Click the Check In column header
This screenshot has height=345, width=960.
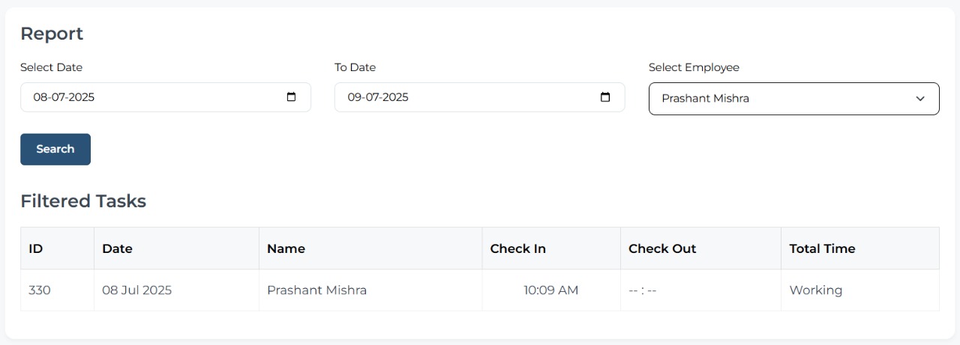pos(517,248)
